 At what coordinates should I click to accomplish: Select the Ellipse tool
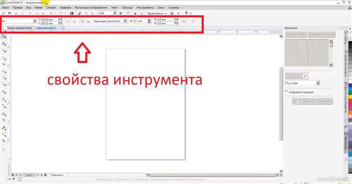[4, 77]
